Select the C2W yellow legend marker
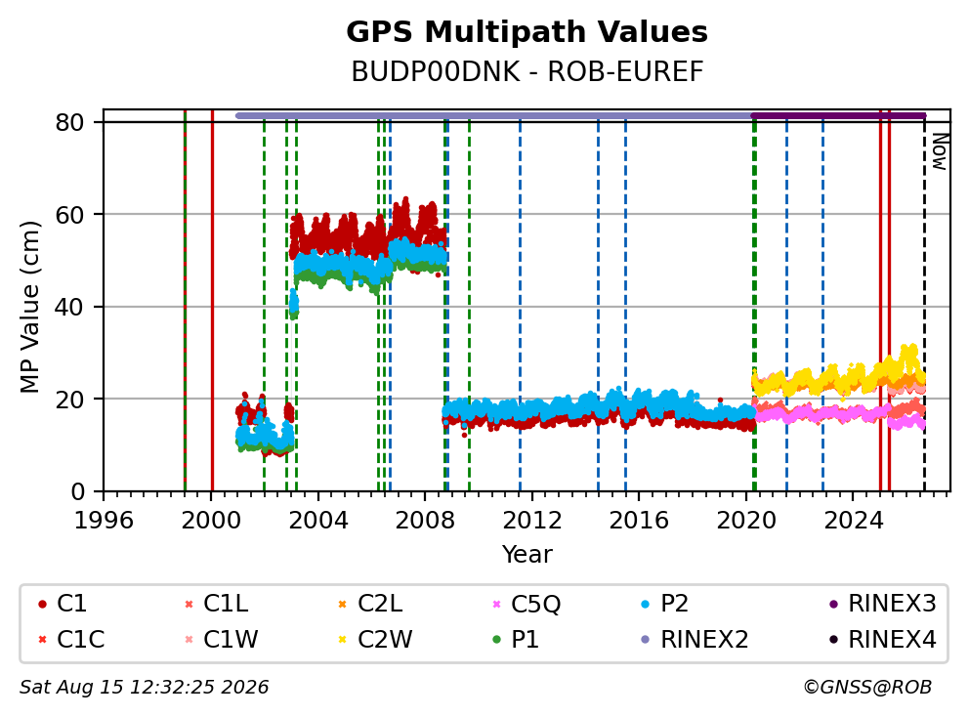The height and width of the screenshot is (717, 969). click(x=342, y=639)
